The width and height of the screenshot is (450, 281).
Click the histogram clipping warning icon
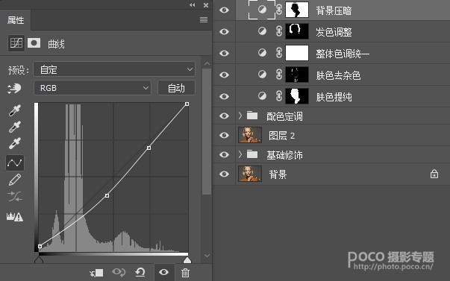click(15, 216)
